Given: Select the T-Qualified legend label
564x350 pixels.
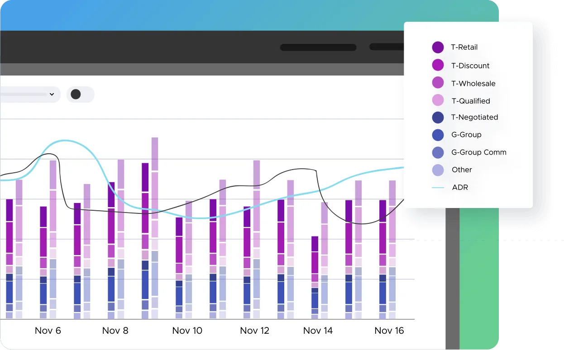Looking at the screenshot, I should point(471,101).
